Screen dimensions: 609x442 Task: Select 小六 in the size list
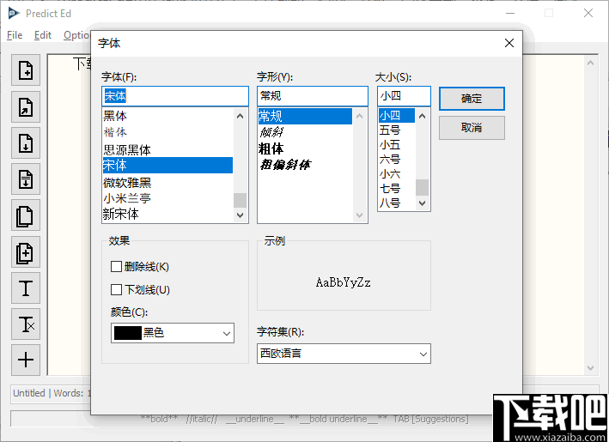pos(397,174)
